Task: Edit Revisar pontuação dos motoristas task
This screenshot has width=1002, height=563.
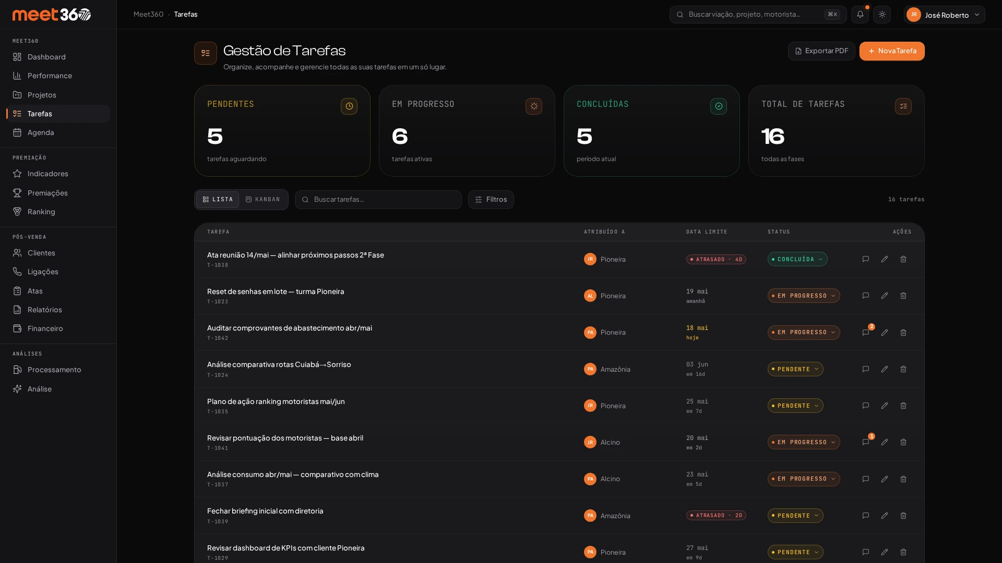Action: [x=885, y=442]
